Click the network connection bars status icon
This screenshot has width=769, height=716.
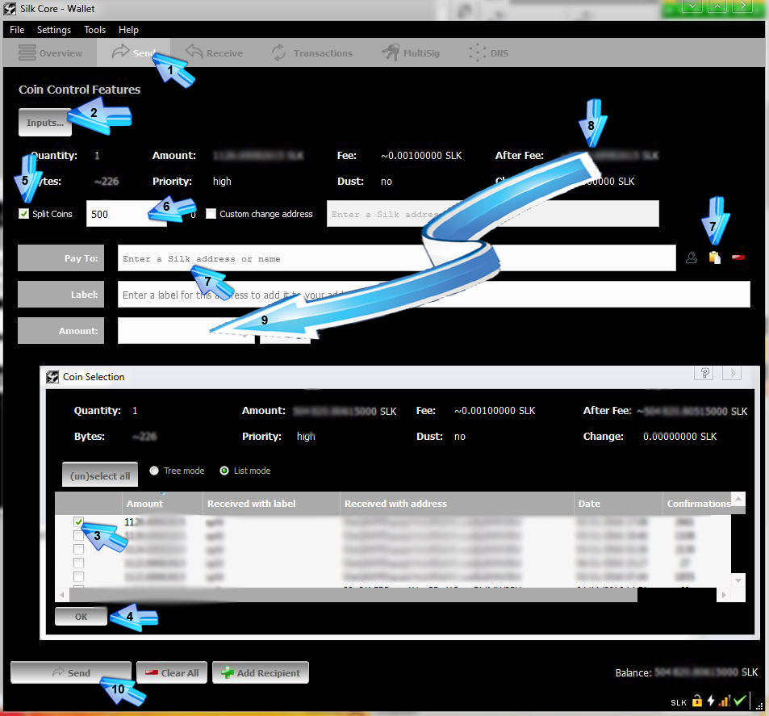725,701
